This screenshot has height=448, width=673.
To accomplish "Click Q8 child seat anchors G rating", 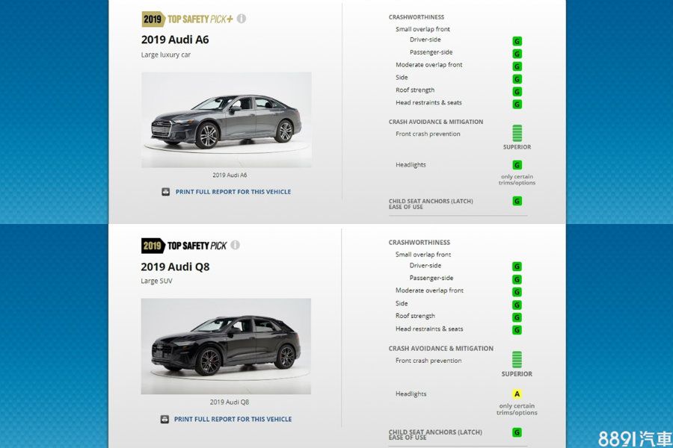I will [517, 432].
